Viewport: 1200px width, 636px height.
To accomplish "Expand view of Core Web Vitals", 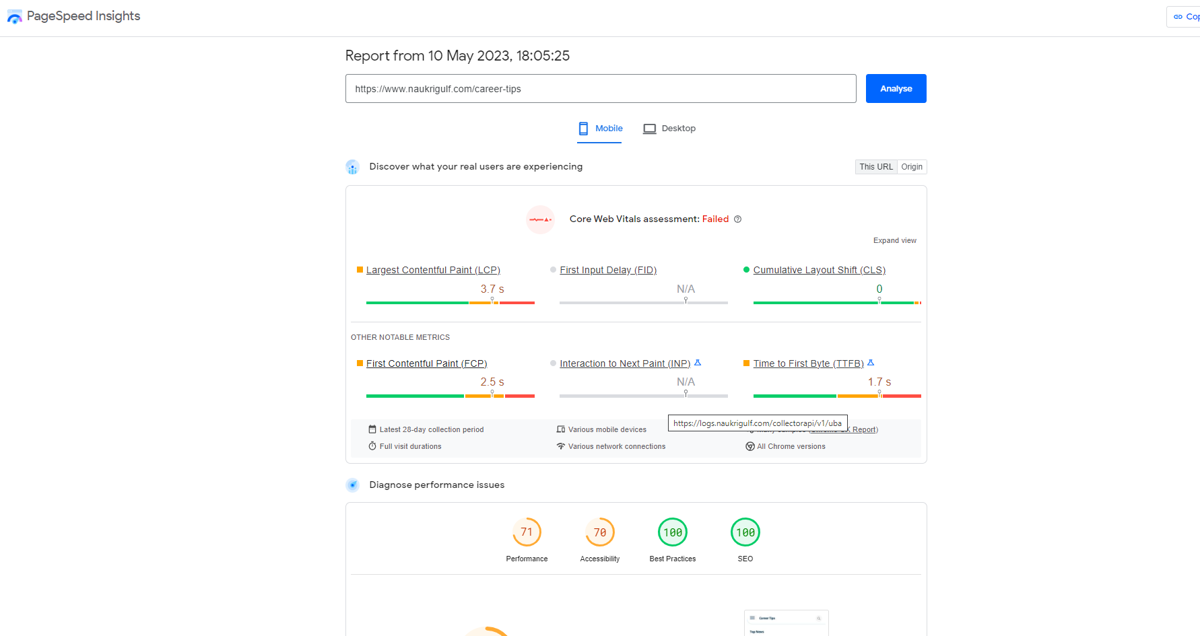I will coord(894,240).
